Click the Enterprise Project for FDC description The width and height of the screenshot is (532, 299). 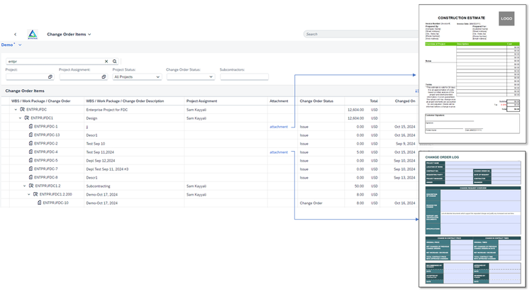click(107, 110)
